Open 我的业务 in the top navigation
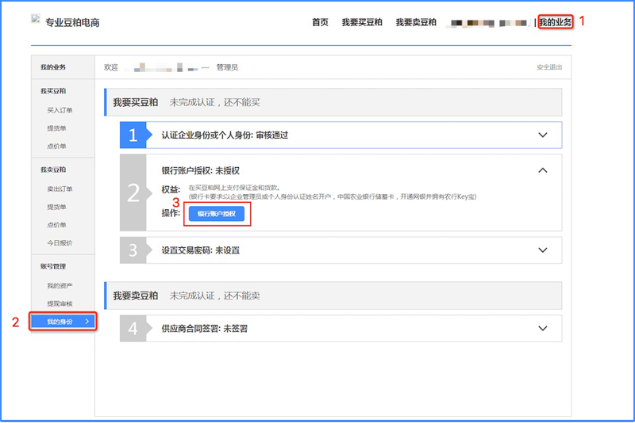Viewport: 635px width, 423px height. [555, 22]
